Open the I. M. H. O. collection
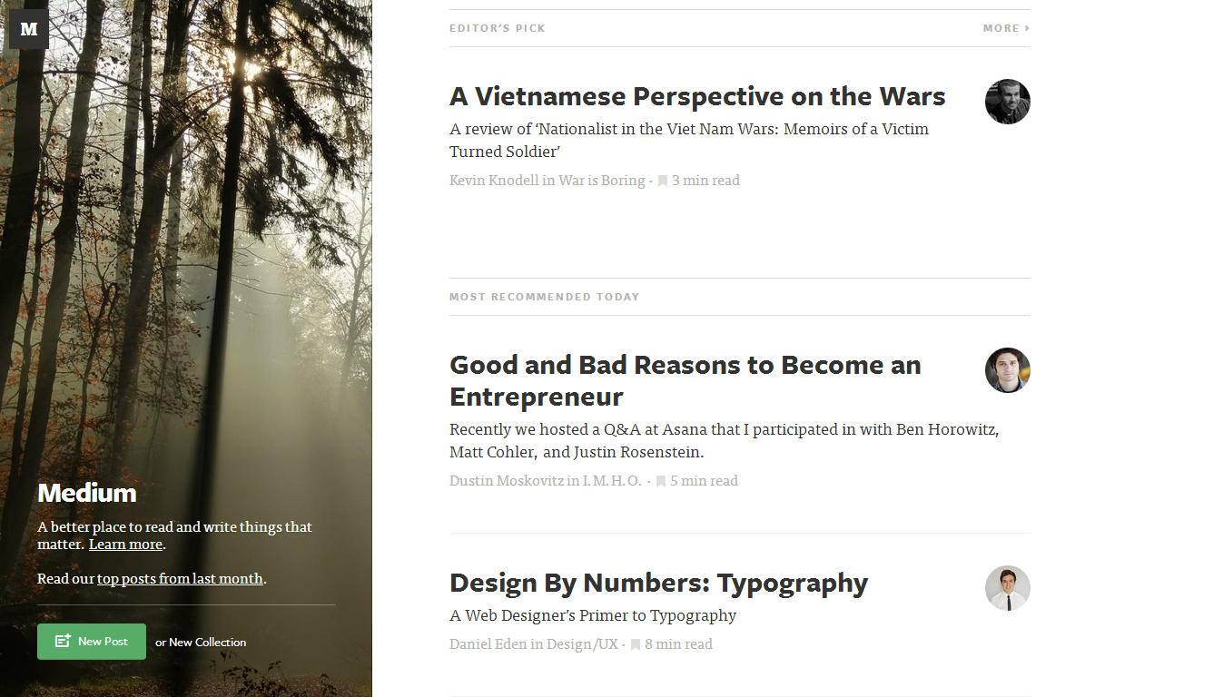The width and height of the screenshot is (1223, 697). pos(612,481)
